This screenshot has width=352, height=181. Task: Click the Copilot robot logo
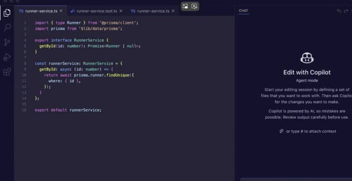pos(307,58)
